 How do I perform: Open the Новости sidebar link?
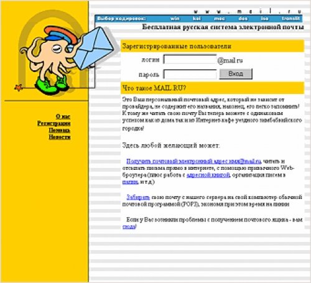[x=60, y=137]
